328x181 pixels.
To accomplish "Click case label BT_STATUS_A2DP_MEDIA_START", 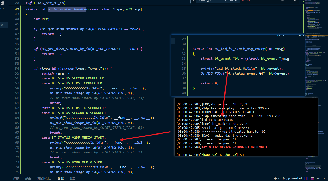I will [x=78, y=138].
